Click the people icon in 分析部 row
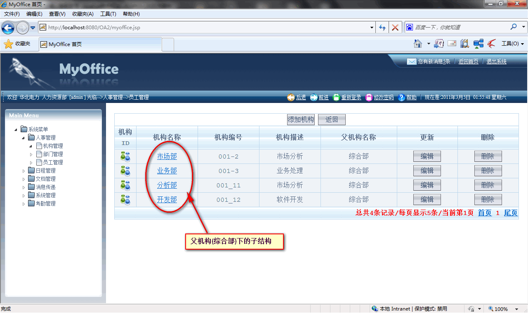528x313 pixels. point(125,185)
